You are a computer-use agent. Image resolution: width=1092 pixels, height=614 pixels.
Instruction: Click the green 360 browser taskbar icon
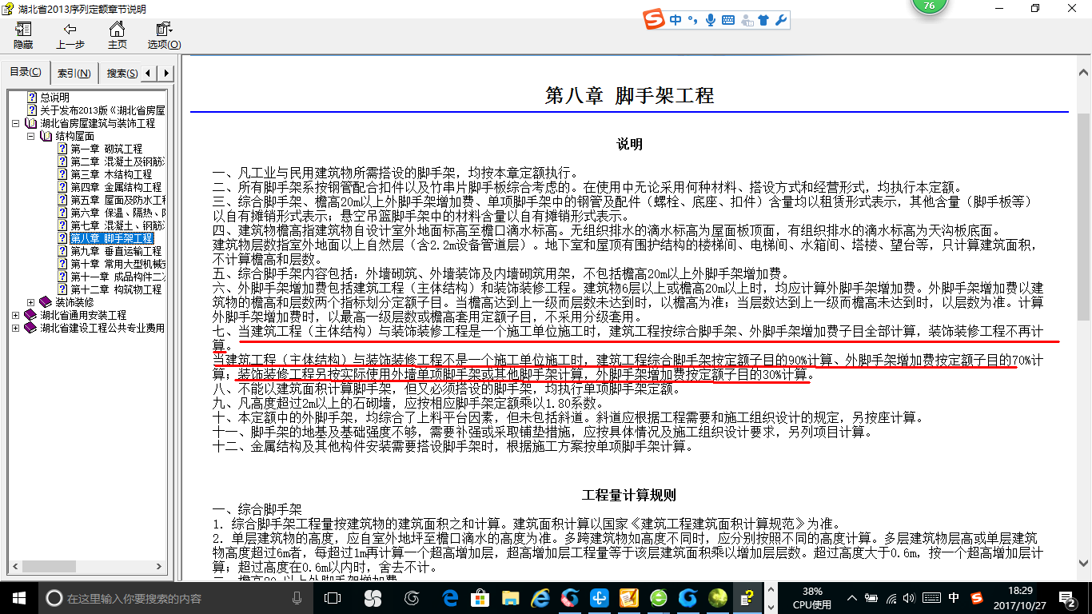coord(659,598)
